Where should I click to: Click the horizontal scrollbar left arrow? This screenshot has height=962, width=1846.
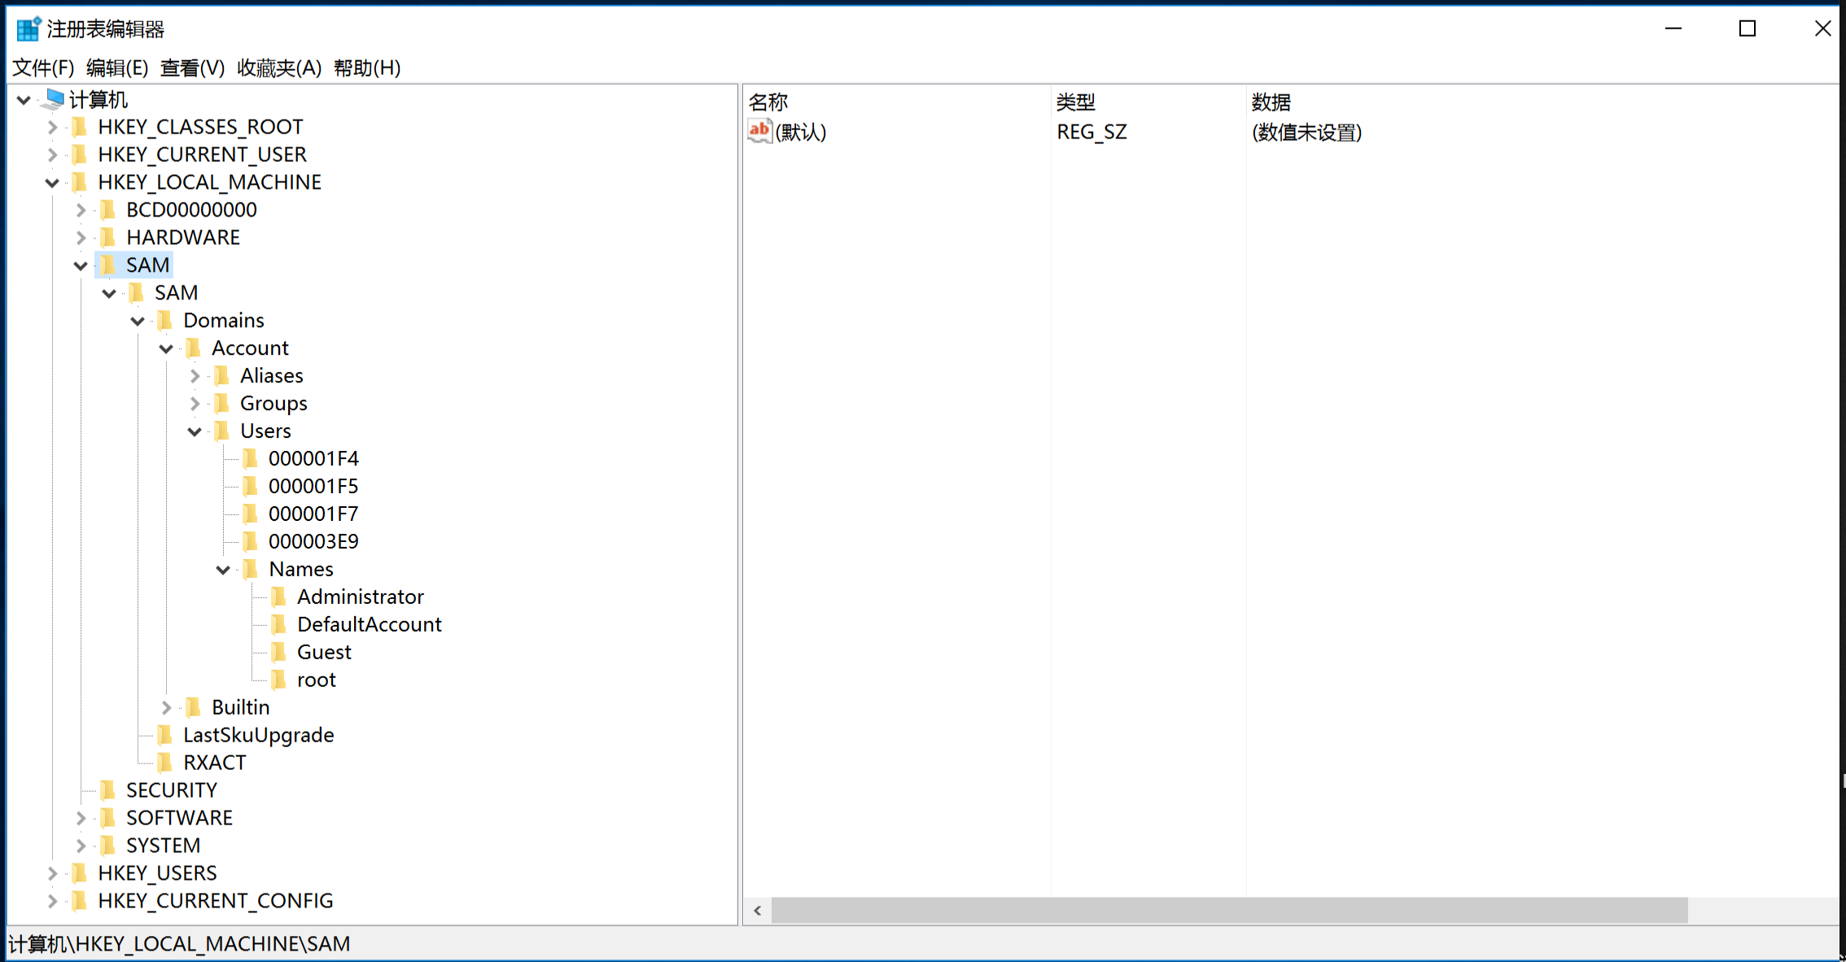tap(758, 911)
